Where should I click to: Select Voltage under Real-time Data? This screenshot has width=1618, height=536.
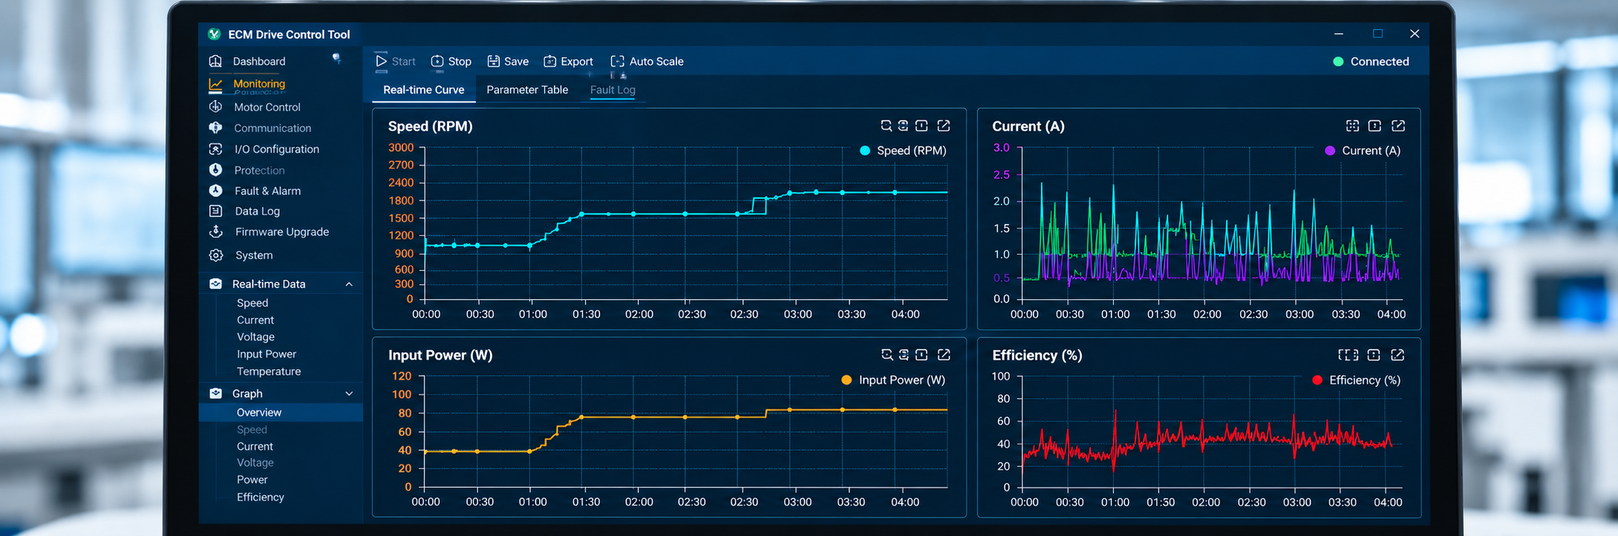point(255,337)
